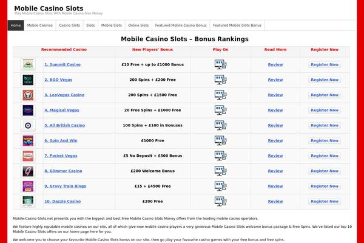The image size is (364, 243).
Task: Open the 1. Summit Casino link
Action: pyautogui.click(x=62, y=64)
